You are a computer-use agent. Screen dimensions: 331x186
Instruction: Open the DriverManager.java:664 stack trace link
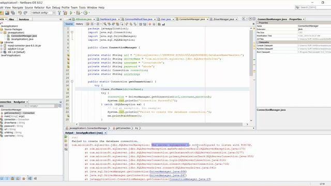tap(168, 172)
